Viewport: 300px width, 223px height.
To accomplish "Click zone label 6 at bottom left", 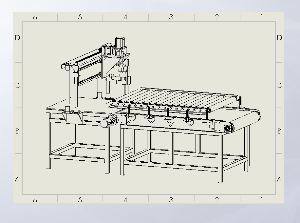I will tap(35, 199).
